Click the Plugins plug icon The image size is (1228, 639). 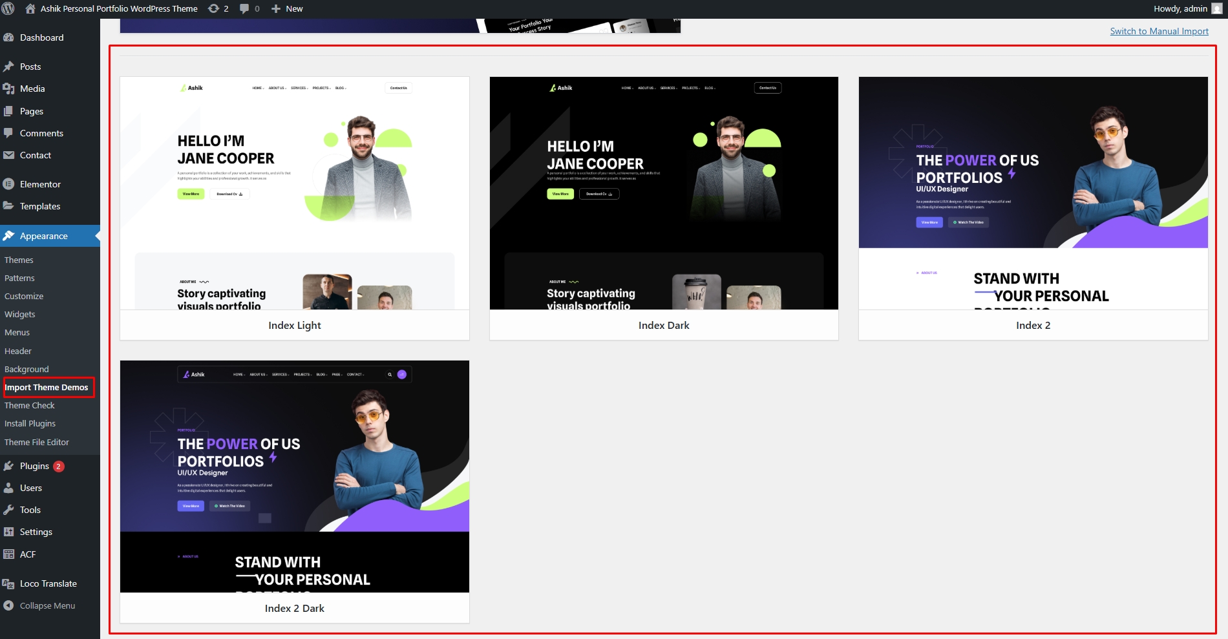coord(8,466)
